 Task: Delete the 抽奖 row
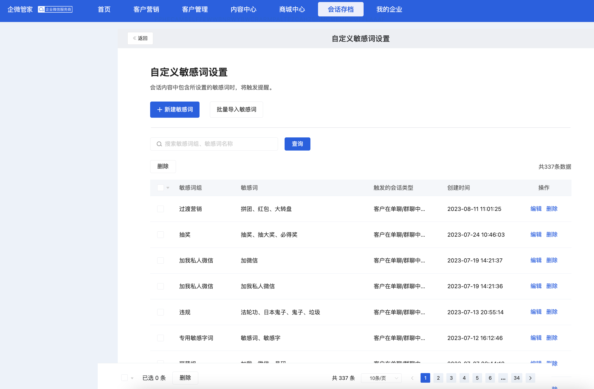[552, 235]
